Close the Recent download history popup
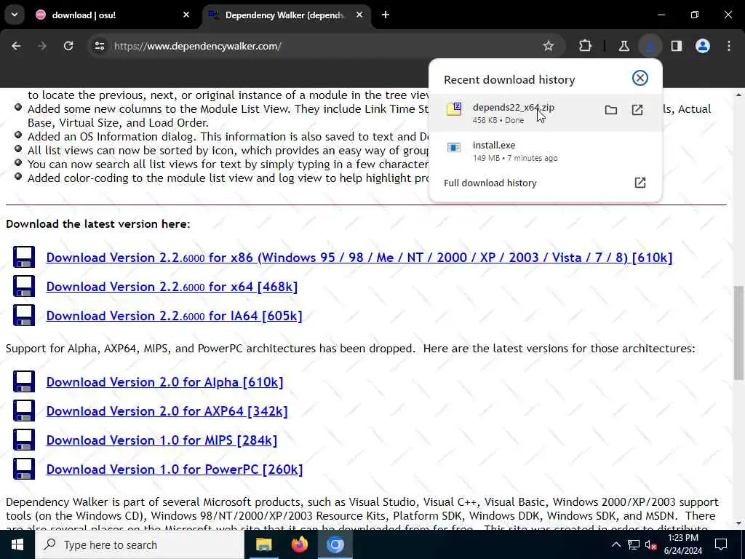The width and height of the screenshot is (745, 559). tap(640, 78)
